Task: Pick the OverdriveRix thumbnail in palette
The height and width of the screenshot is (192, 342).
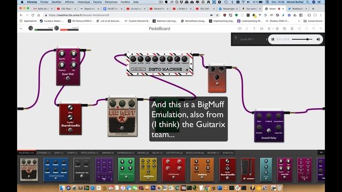Action: (228, 170)
